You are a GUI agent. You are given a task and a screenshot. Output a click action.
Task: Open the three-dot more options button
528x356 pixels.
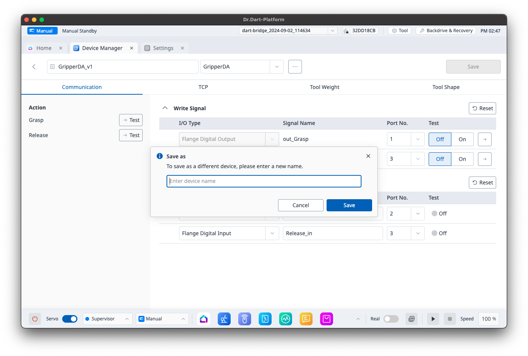295,67
